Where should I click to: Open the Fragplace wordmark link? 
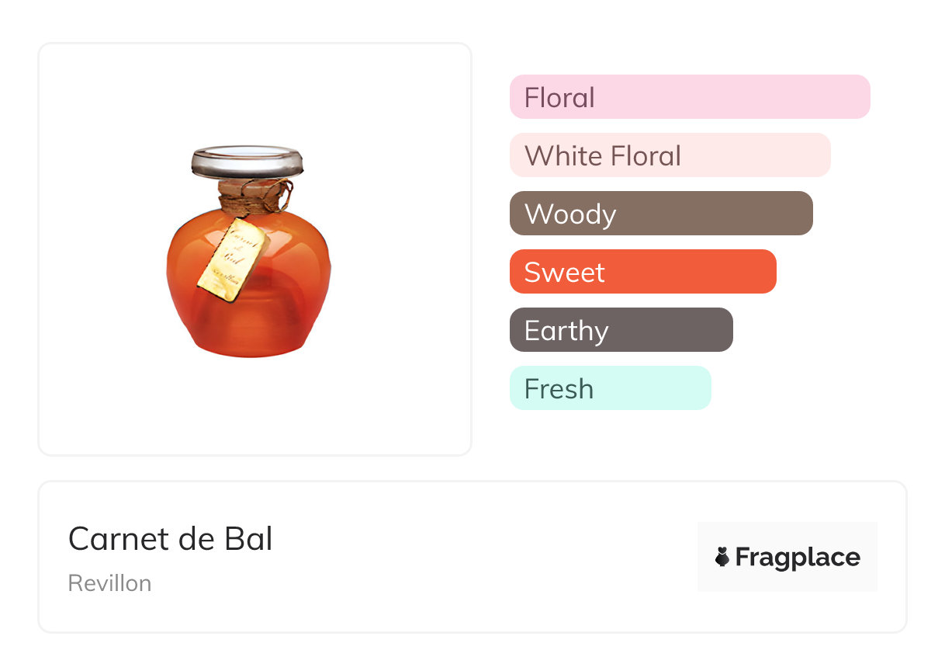point(798,558)
